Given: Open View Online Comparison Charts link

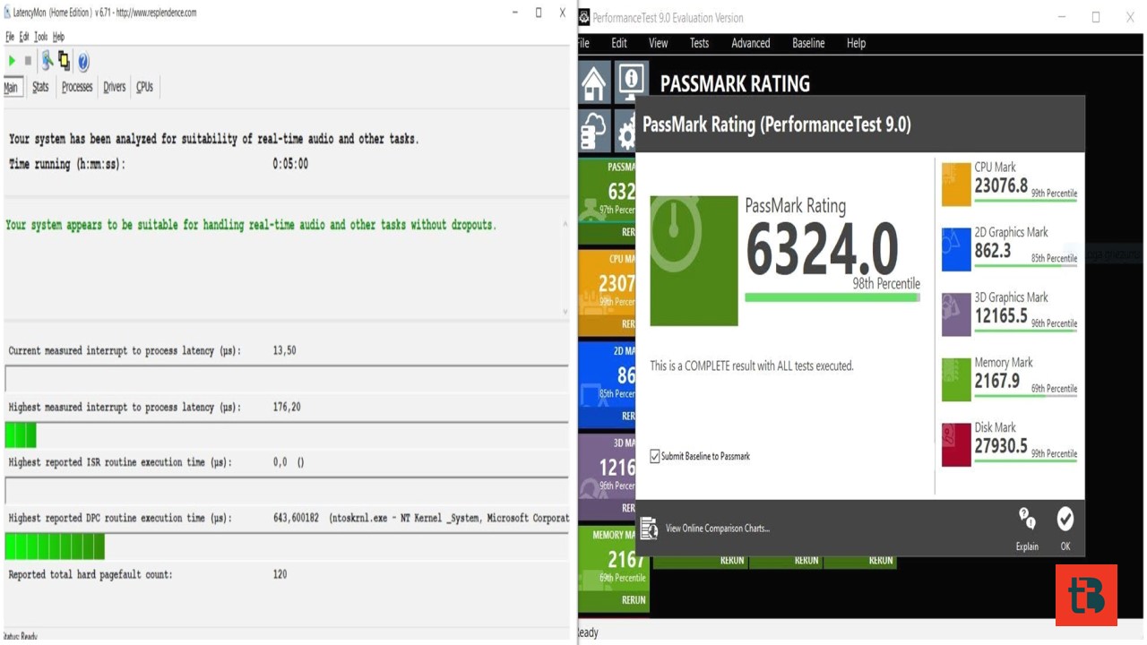Looking at the screenshot, I should [718, 529].
